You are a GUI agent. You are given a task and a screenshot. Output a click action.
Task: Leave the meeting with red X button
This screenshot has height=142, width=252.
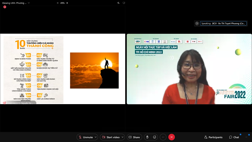point(171,137)
